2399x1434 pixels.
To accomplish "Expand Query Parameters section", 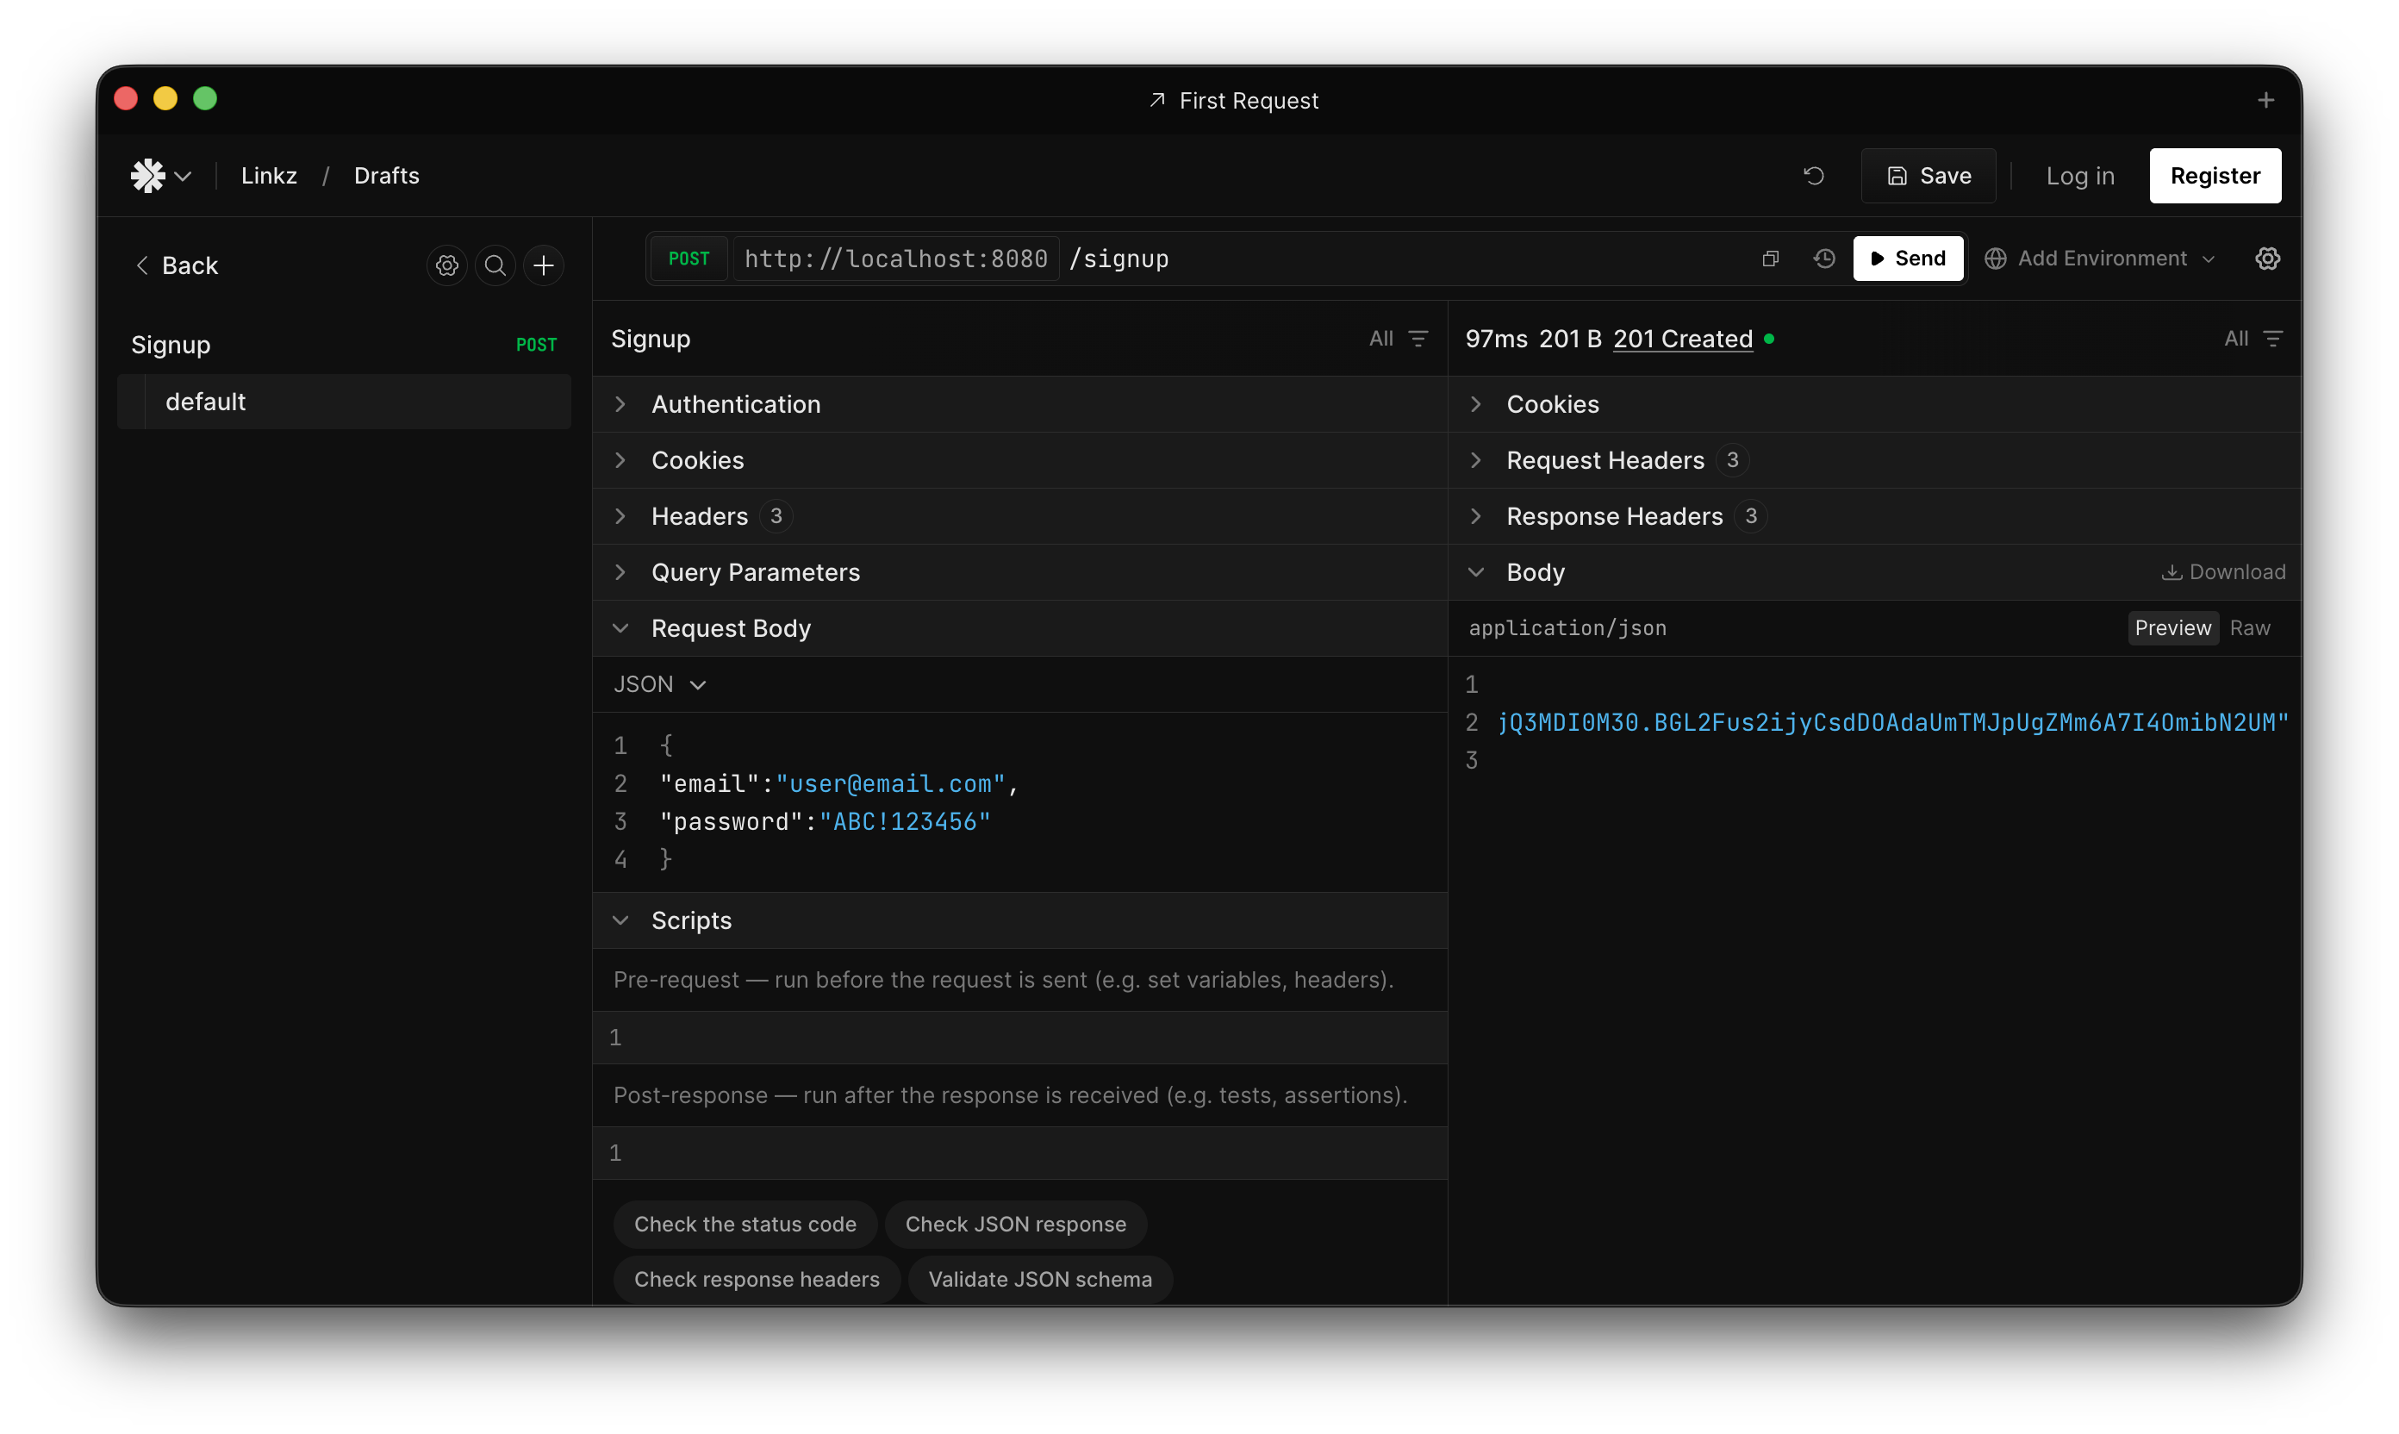I will 1019,573.
